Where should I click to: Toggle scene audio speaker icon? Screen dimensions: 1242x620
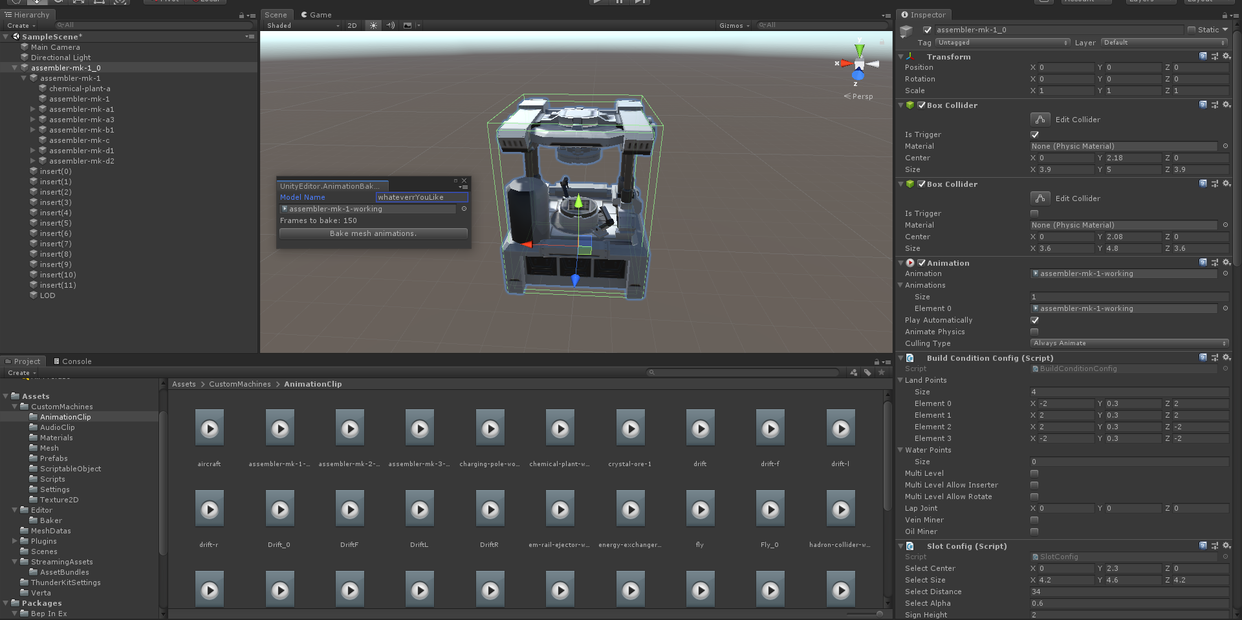pos(391,25)
